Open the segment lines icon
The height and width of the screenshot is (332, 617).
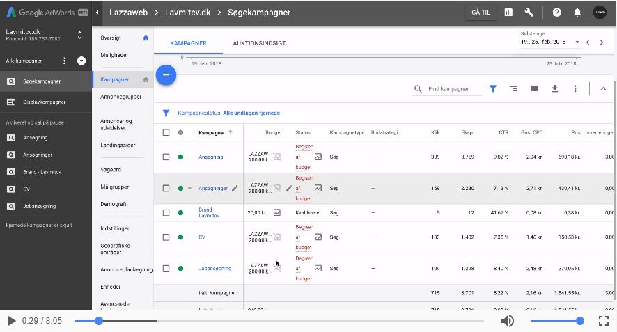click(513, 88)
